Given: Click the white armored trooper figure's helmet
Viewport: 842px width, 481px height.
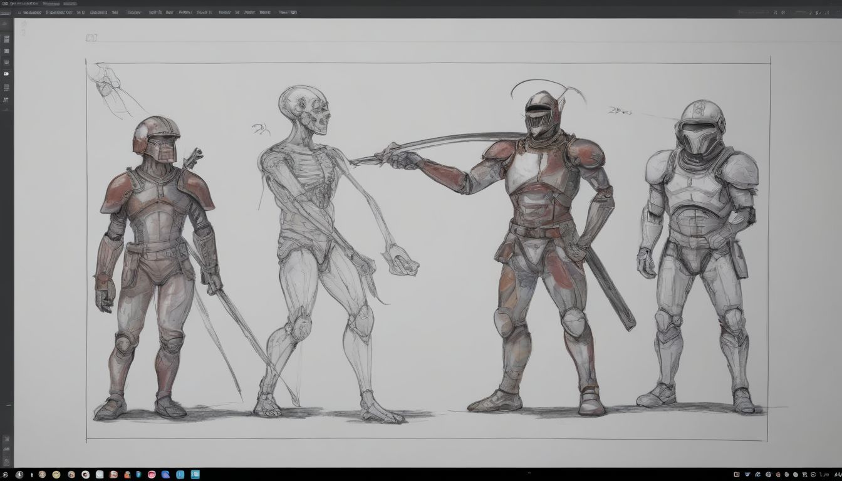Looking at the screenshot, I should click(700, 127).
